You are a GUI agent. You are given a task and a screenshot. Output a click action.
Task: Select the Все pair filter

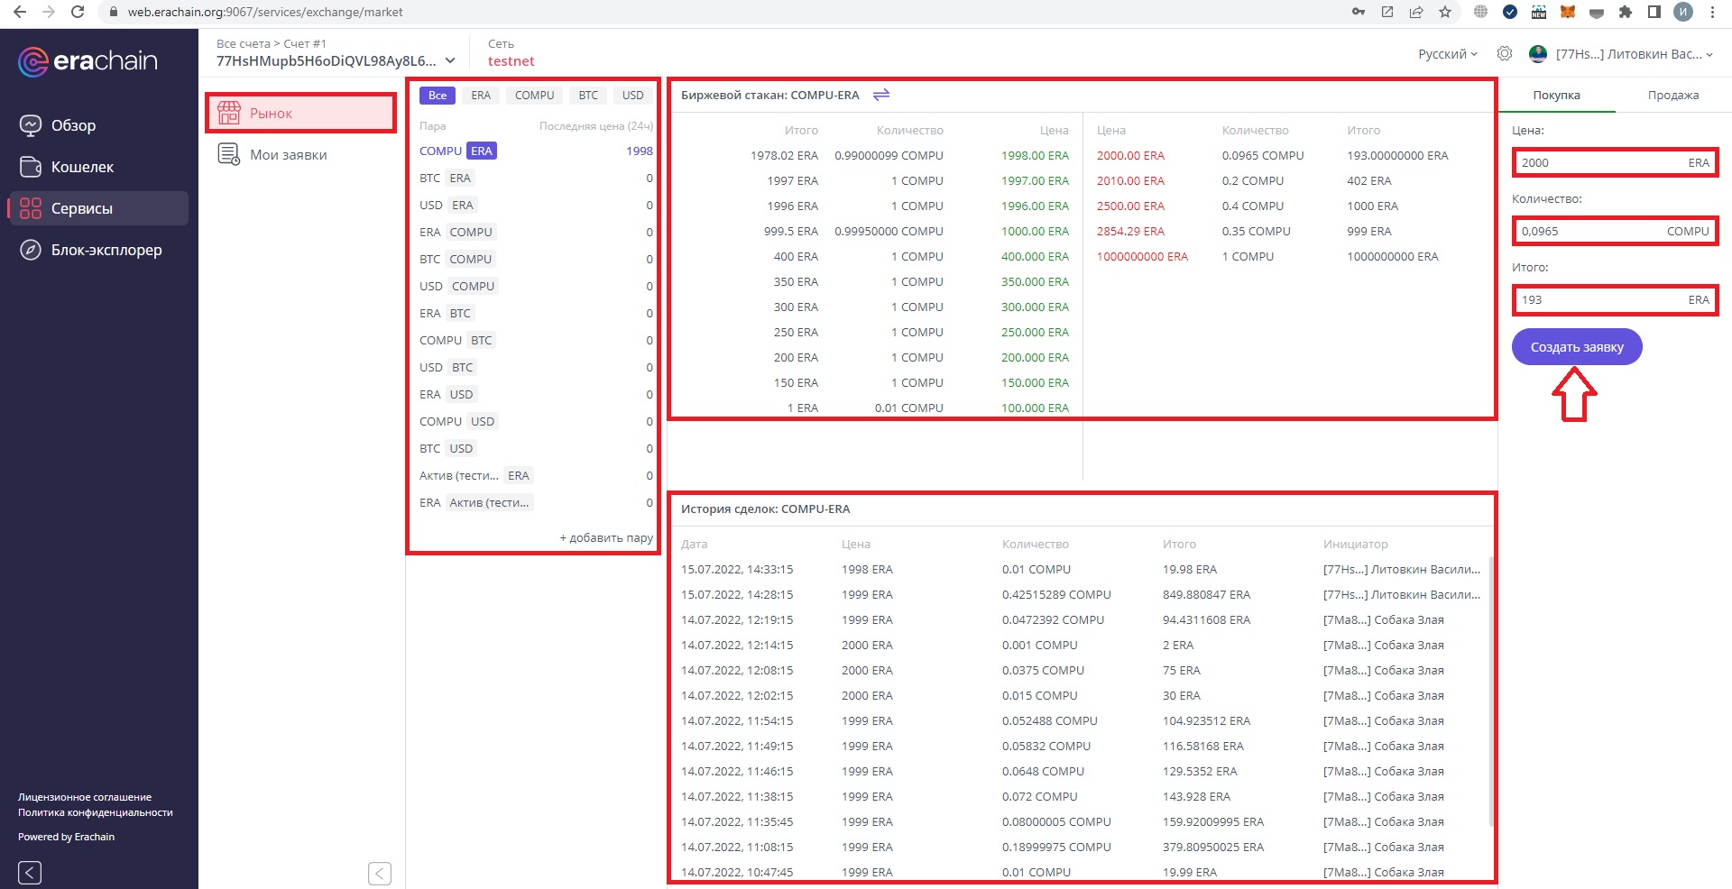438,96
